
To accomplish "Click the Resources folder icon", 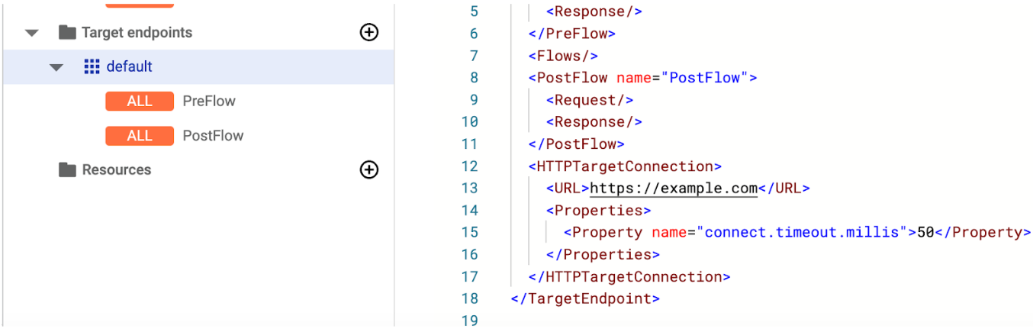I will pos(68,170).
